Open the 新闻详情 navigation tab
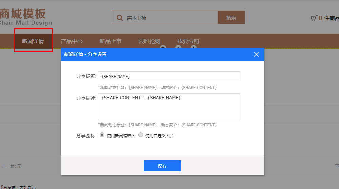Viewport: 339px width, 189px height. click(33, 41)
